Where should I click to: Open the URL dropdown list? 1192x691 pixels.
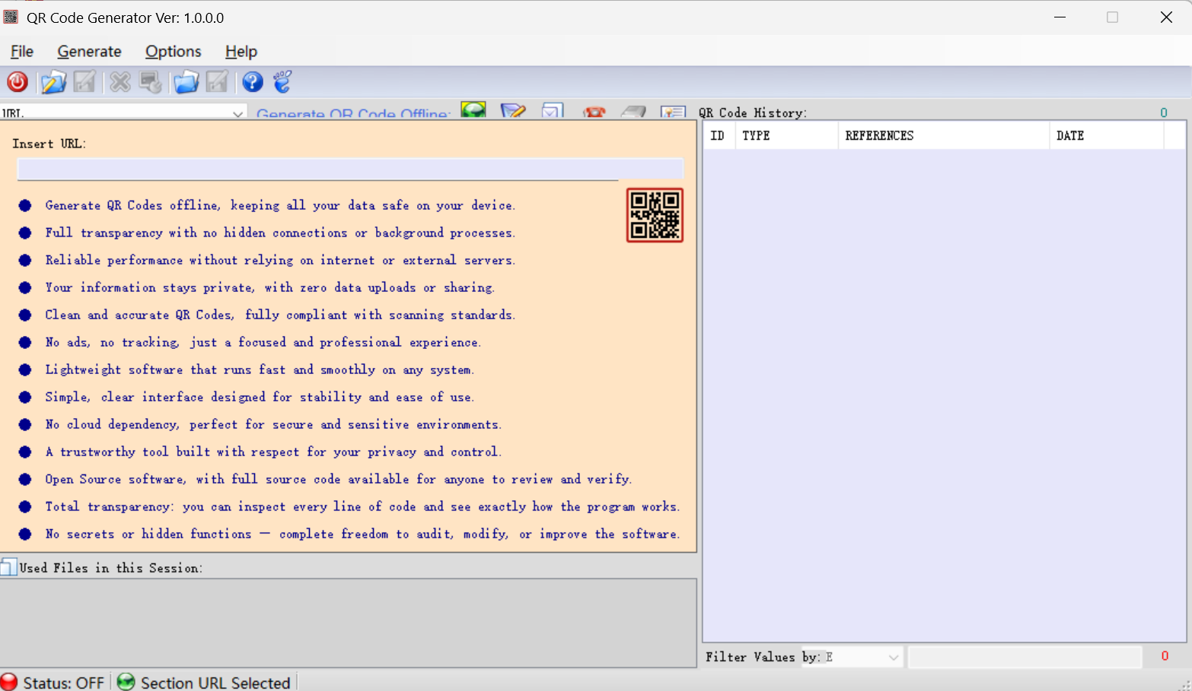[x=237, y=113]
